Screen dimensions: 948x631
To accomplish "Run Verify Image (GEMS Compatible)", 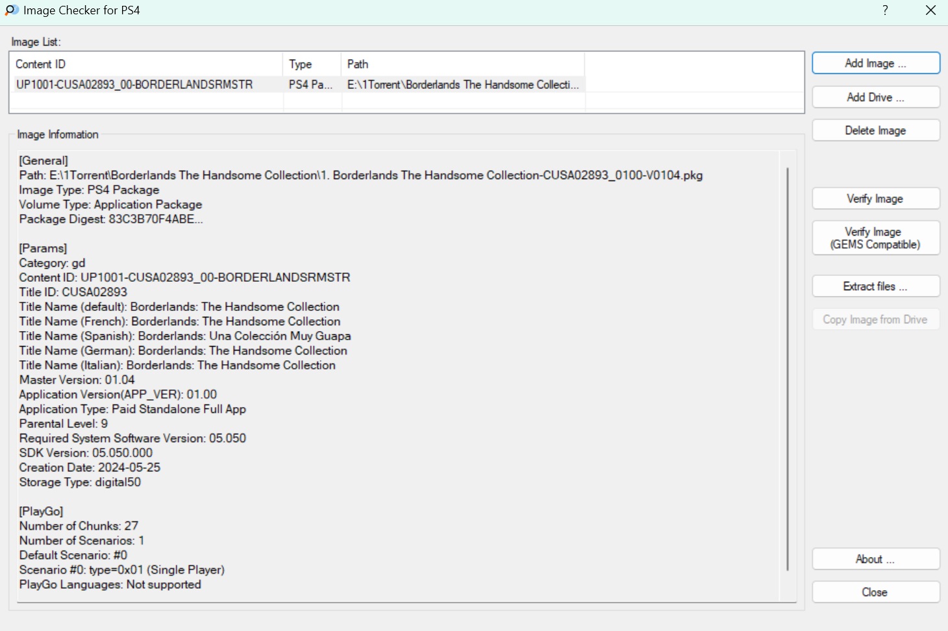I will 875,238.
